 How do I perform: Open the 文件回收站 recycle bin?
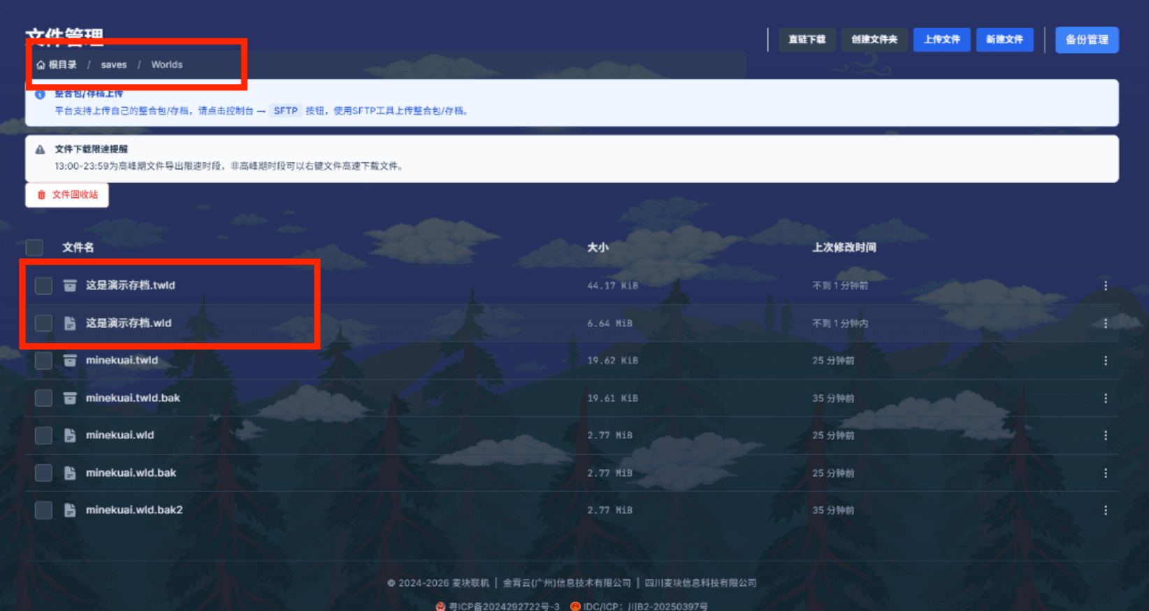coord(67,195)
